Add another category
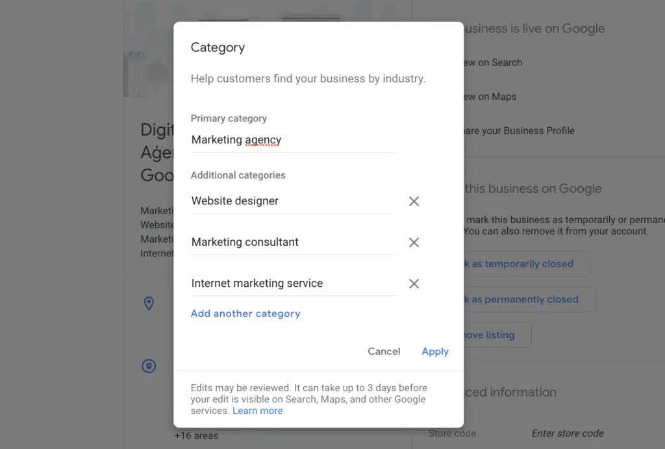The height and width of the screenshot is (449, 665). [x=245, y=313]
